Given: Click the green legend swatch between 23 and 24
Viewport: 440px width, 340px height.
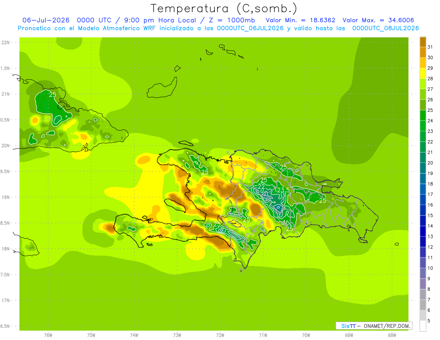Looking at the screenshot, I should click(x=423, y=126).
